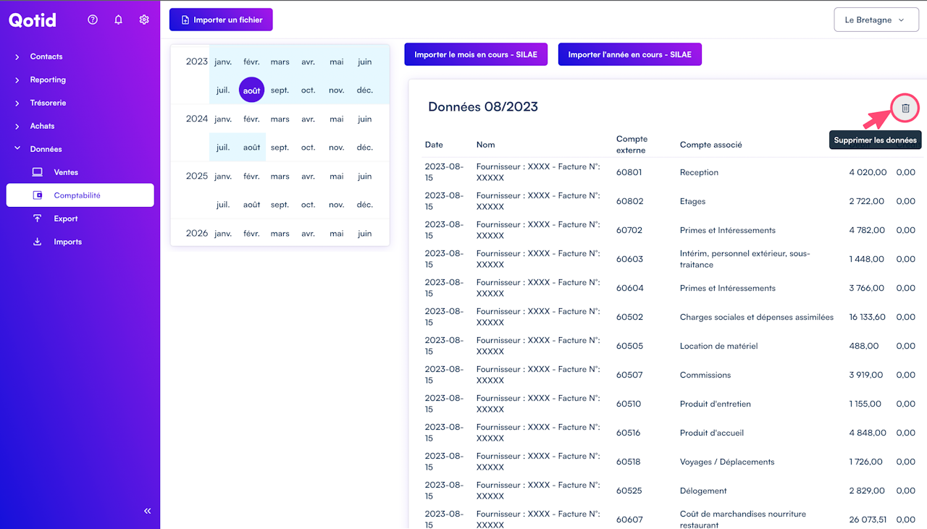Click the amount 4 020,00
This screenshot has width=927, height=529.
click(x=868, y=172)
